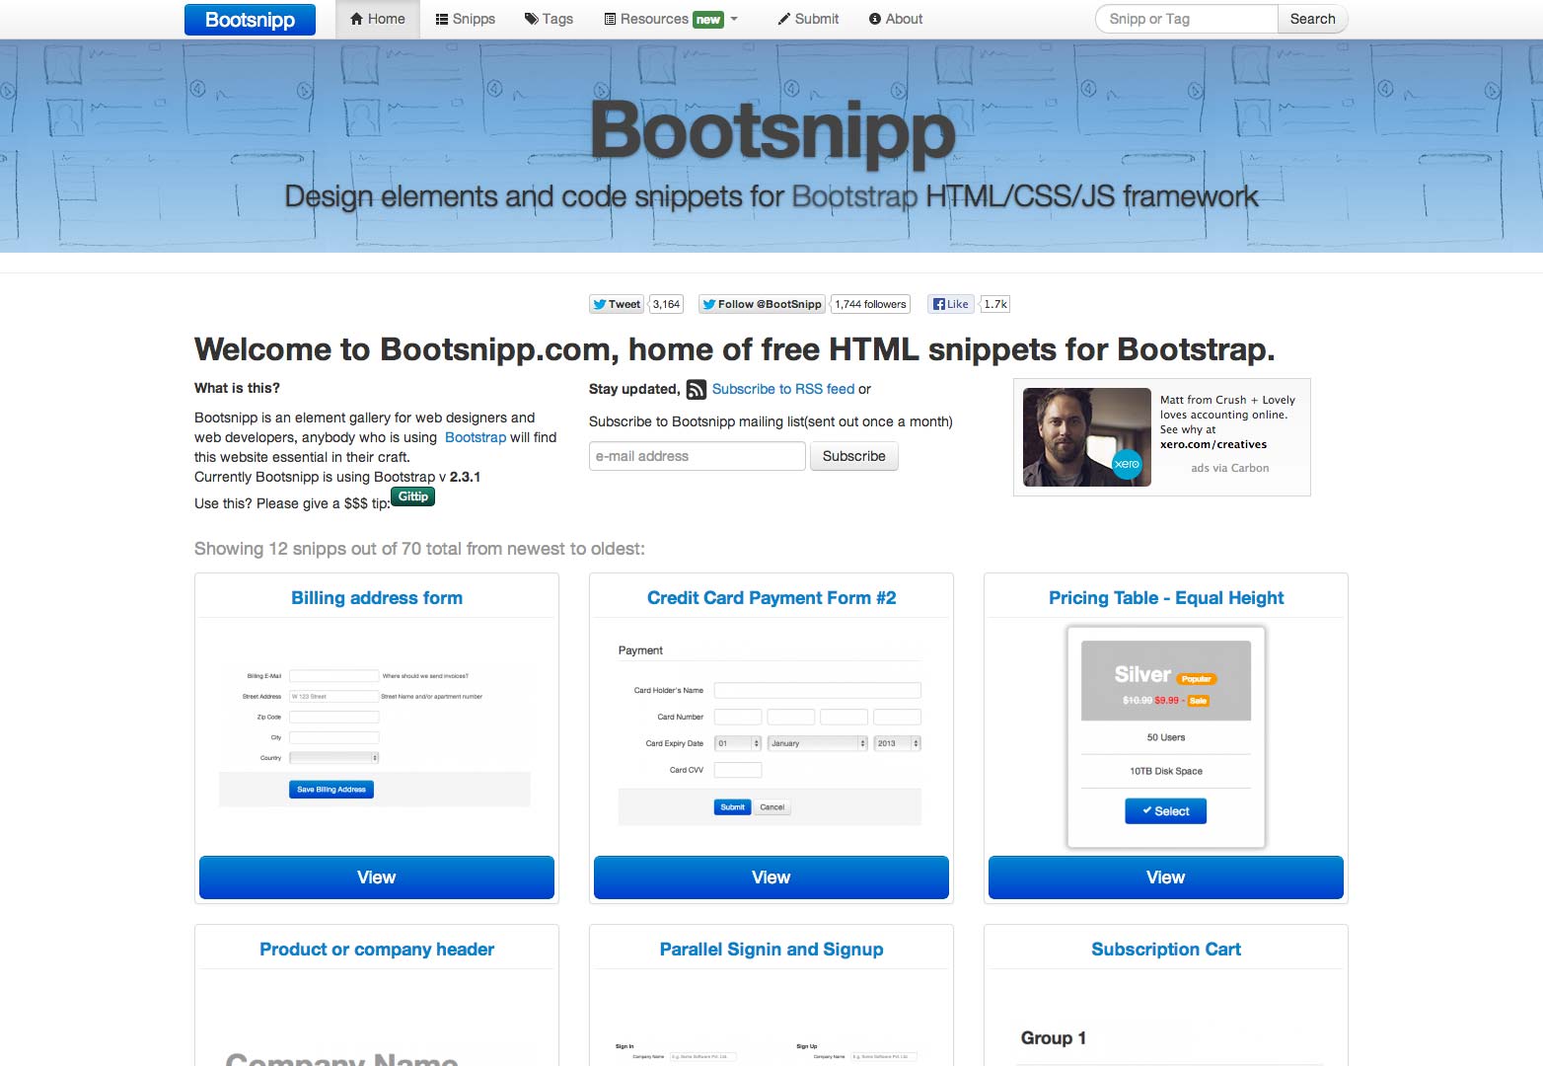Click Group 1 heading in cart preview
The image size is (1543, 1066).
pos(1054,1038)
